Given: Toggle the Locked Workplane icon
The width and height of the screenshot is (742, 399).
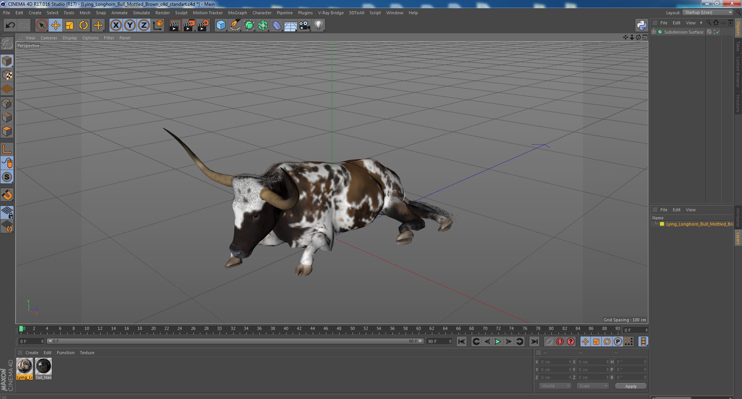Looking at the screenshot, I should click(x=7, y=212).
